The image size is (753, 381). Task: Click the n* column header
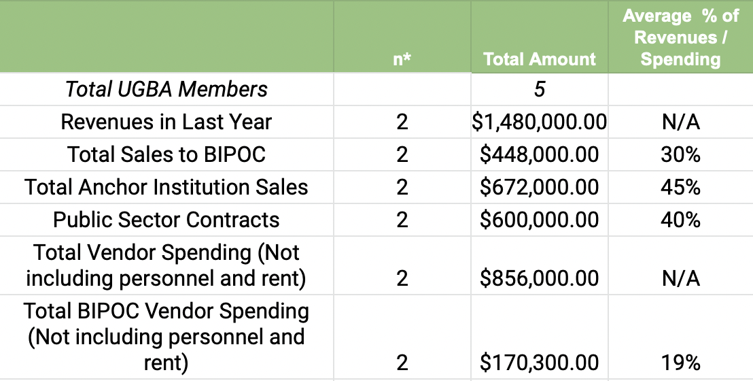402,37
